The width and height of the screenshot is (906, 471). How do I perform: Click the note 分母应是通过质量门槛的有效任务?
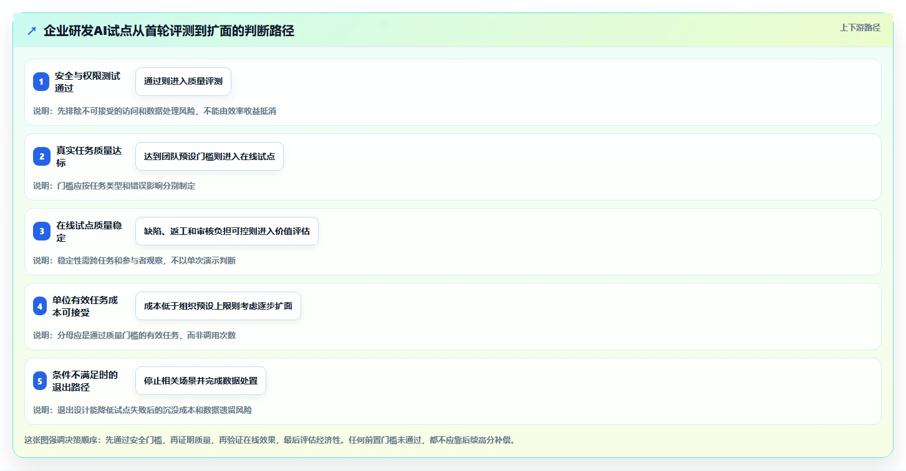point(135,335)
